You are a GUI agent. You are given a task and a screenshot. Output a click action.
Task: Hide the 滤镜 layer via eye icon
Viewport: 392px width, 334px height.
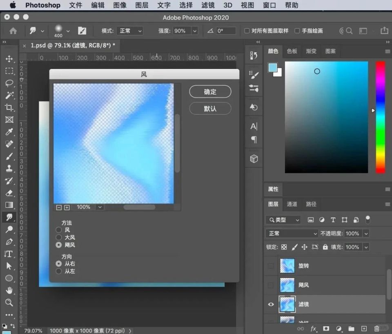[270, 304]
